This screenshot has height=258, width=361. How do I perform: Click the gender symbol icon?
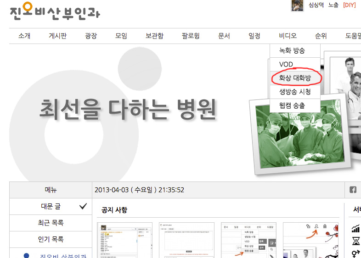pos(355,253)
